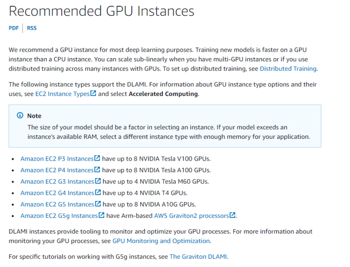This screenshot has width=350, height=267.
Task: Click the info icon in the Note box
Action: tap(20, 115)
